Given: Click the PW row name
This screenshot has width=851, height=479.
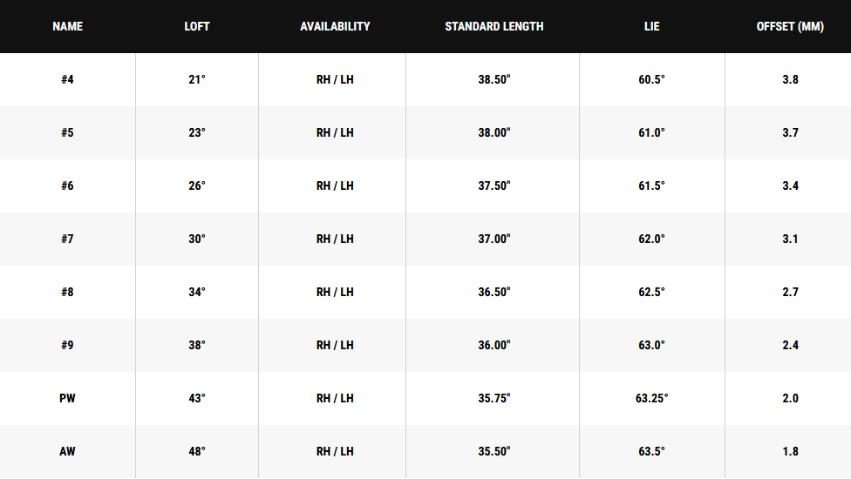Looking at the screenshot, I should (x=67, y=399).
